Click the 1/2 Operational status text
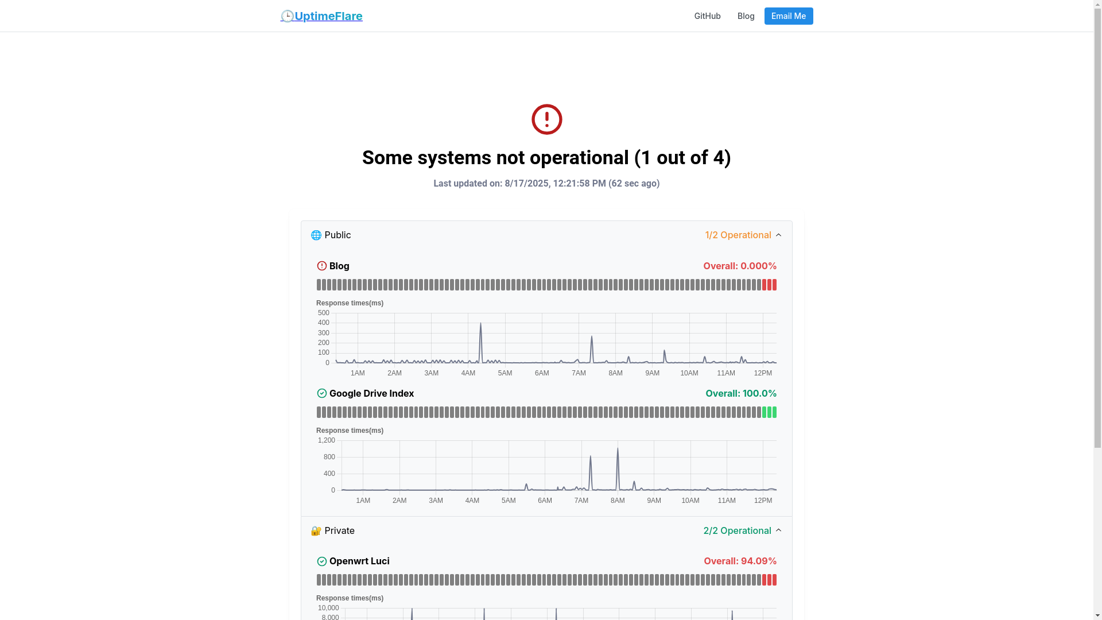Image resolution: width=1102 pixels, height=620 pixels. tap(738, 235)
